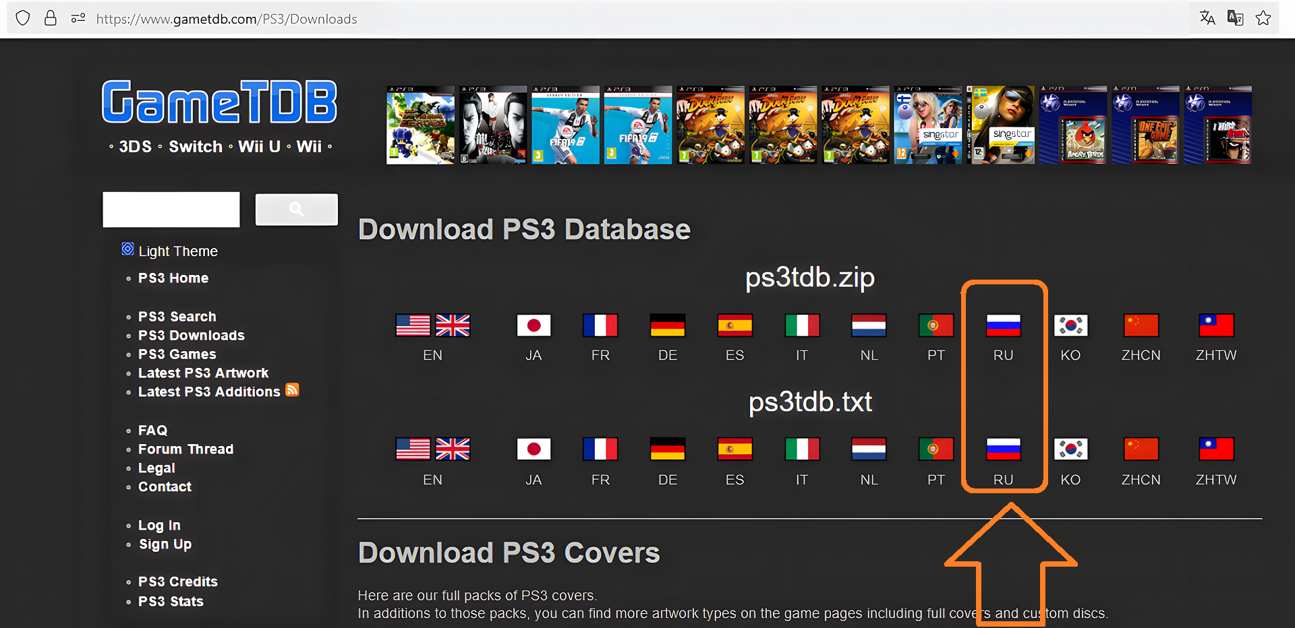The height and width of the screenshot is (628, 1295).
Task: Go to the Switch section
Action: coord(196,147)
